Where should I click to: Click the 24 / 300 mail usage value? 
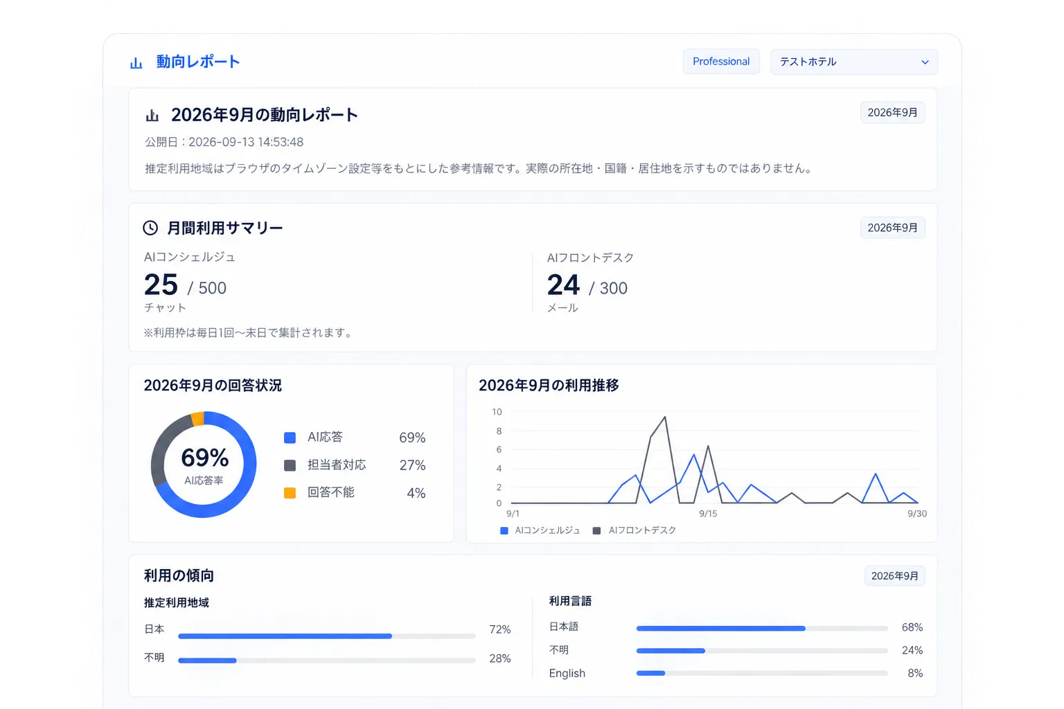tap(587, 285)
